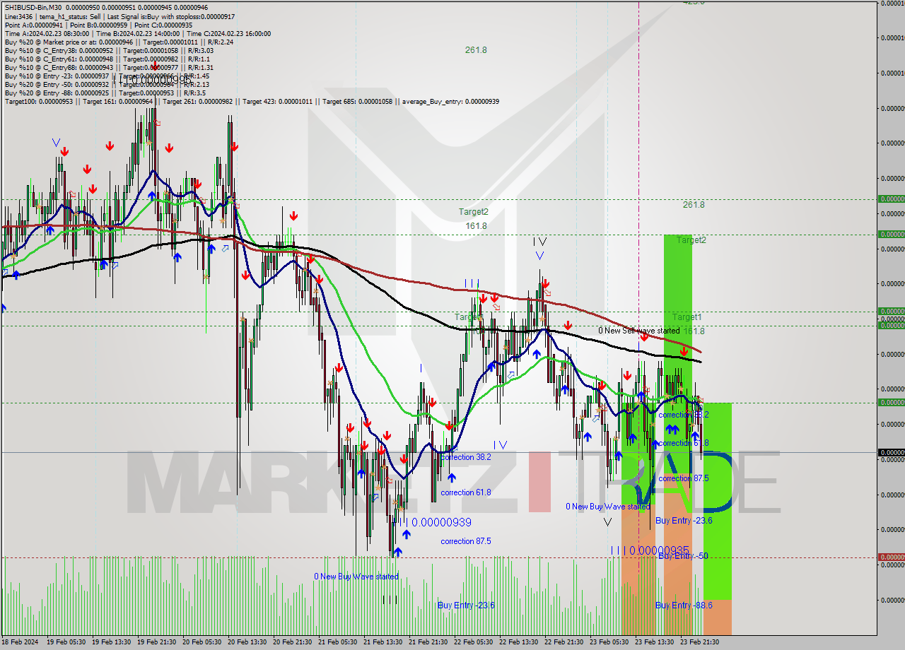Select the 'I I 0.00000939' wave label
The image size is (905, 650).
point(435,522)
